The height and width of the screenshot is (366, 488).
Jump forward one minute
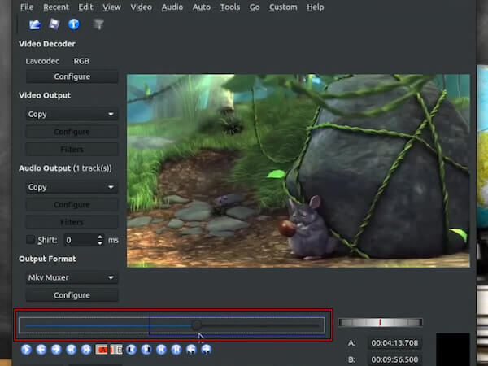click(207, 350)
